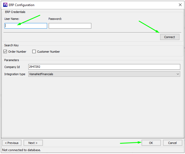Expand dropdown arrow beside VismaNetFinancials
The width and height of the screenshot is (185, 154).
[x=178, y=74]
